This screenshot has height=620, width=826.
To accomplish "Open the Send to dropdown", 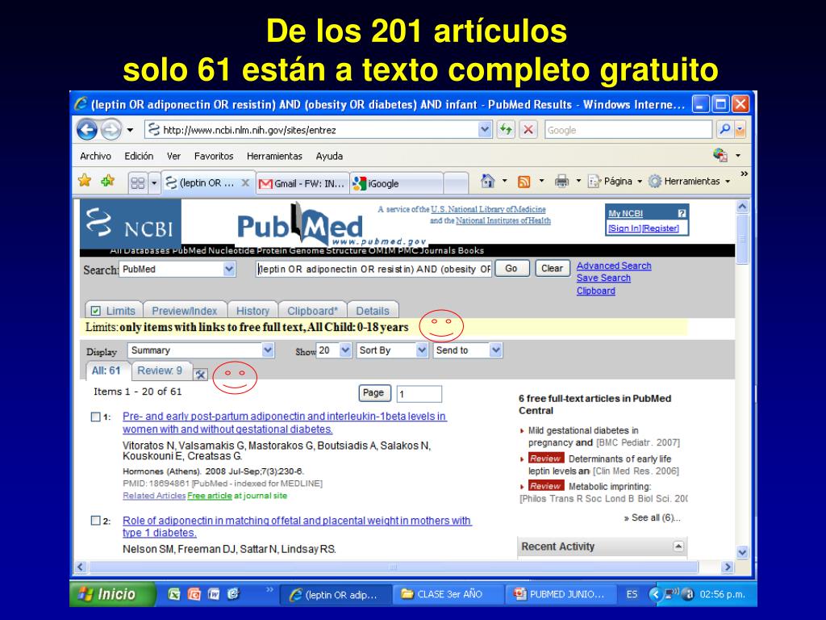I will [495, 350].
